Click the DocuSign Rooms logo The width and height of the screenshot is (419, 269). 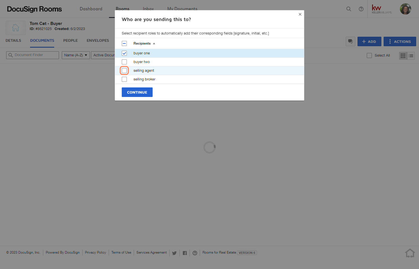(x=34, y=9)
